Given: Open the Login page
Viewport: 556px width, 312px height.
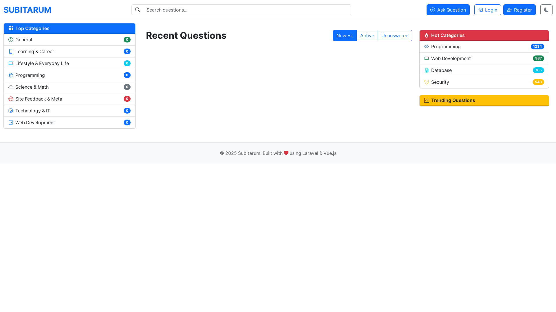Looking at the screenshot, I should click(x=487, y=10).
